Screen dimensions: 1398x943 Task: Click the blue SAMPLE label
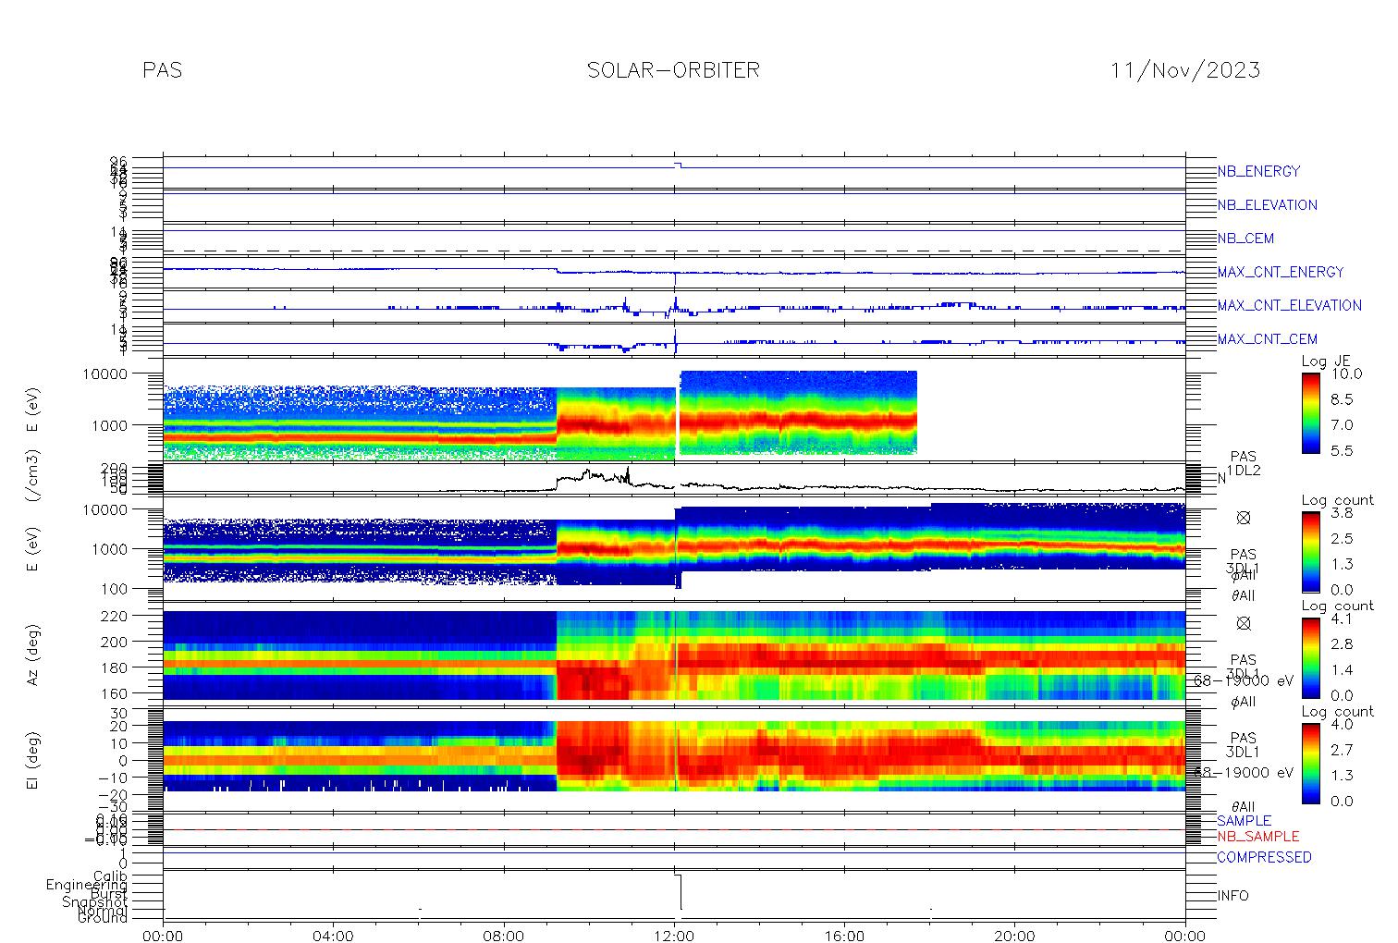(x=1244, y=821)
